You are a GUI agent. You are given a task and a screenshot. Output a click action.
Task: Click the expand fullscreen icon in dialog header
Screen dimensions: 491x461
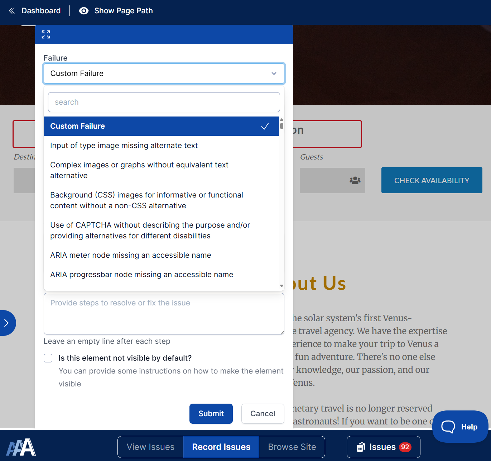(x=46, y=34)
